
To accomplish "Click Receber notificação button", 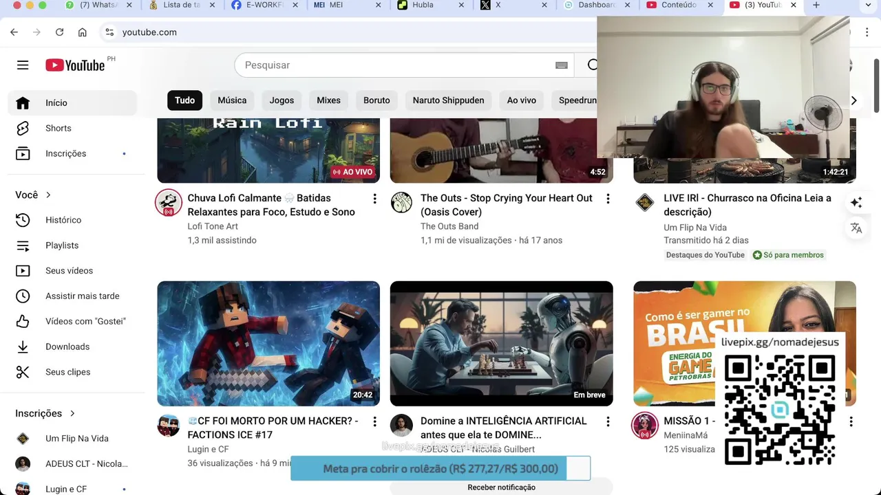I will (x=501, y=487).
